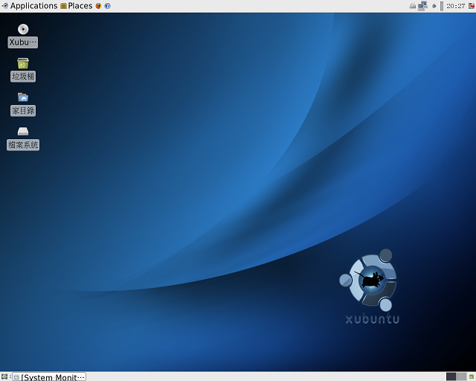Click the printer tray icon
The height and width of the screenshot is (381, 476).
coord(412,6)
